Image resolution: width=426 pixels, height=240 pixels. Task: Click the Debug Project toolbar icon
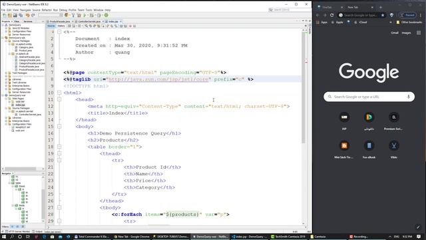point(92,15)
